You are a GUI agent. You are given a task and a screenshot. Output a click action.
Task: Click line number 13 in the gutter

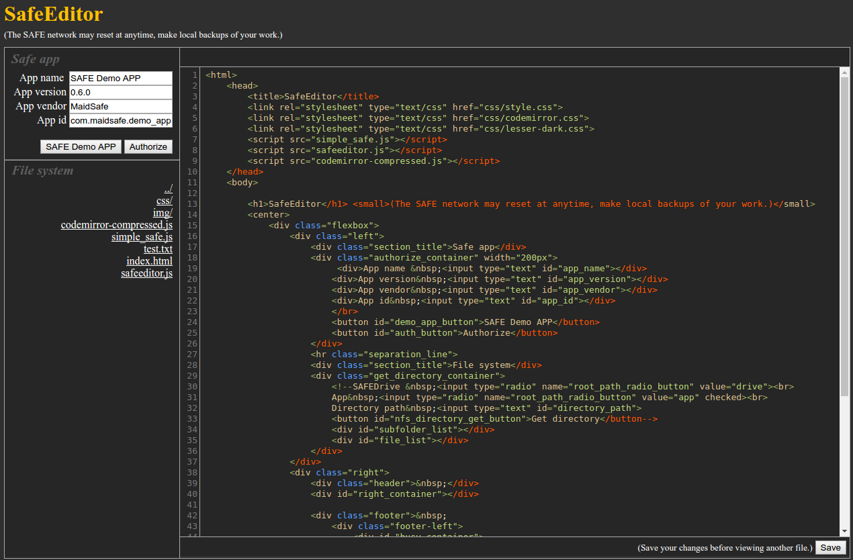(x=192, y=204)
